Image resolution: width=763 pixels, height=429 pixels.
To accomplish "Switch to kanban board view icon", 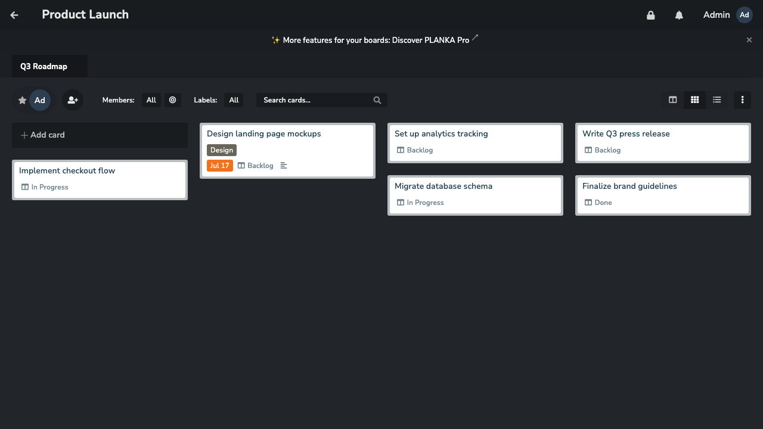I will coord(673,100).
